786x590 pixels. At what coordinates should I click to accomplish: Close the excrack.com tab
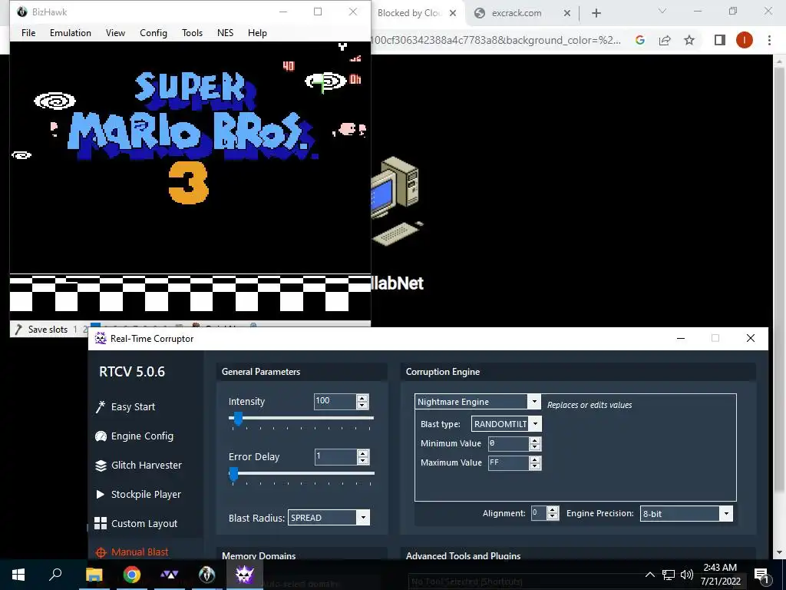pyautogui.click(x=567, y=13)
